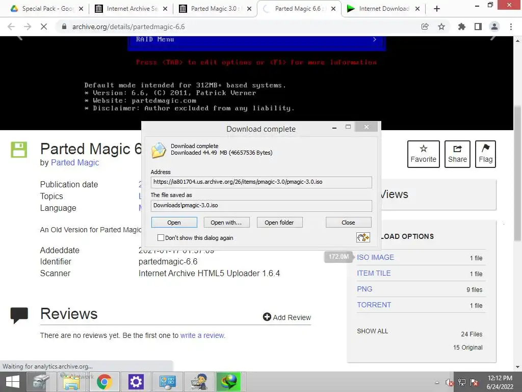This screenshot has height=392, width=522.
Task: Click the 15 Original files text
Action: coord(468,347)
